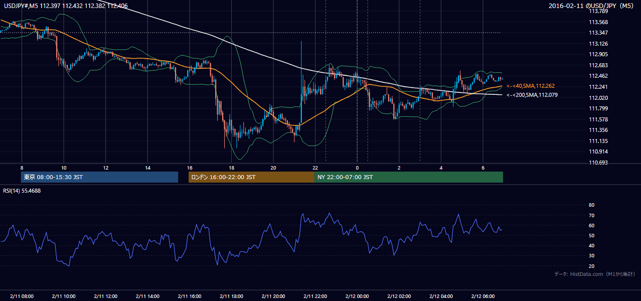Click the 2/11 10:00 date label
Image resolution: width=641 pixels, height=301 pixels.
click(x=64, y=296)
